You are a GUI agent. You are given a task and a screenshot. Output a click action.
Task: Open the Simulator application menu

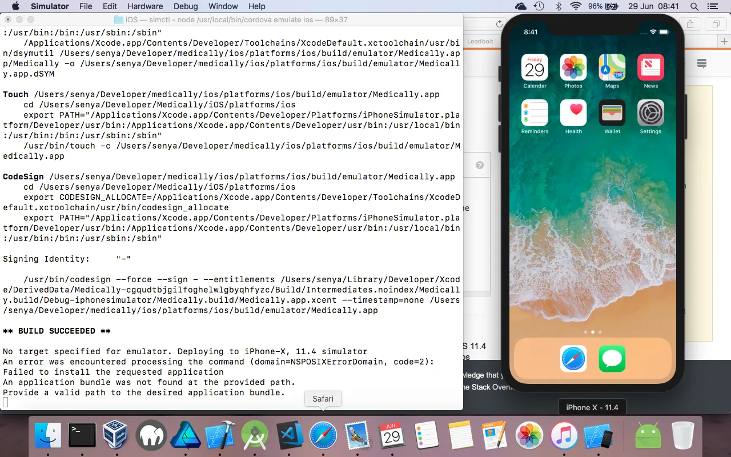50,6
